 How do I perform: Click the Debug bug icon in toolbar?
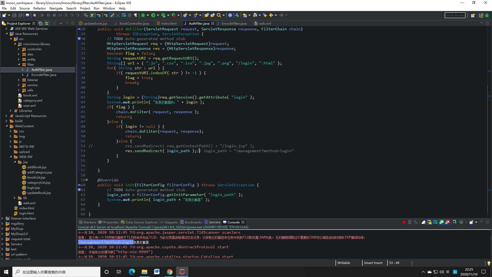pyautogui.click(x=143, y=15)
